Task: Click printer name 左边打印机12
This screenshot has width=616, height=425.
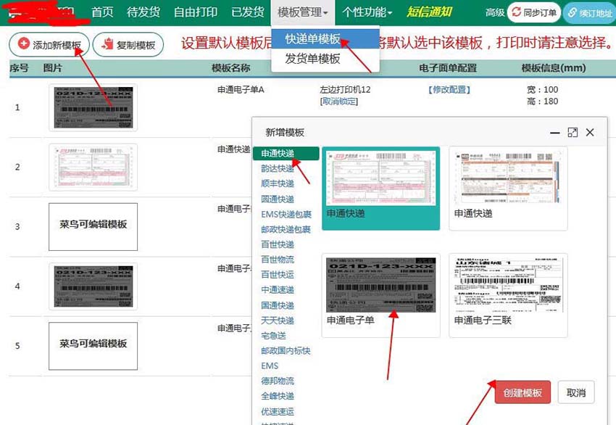Action: (x=345, y=90)
